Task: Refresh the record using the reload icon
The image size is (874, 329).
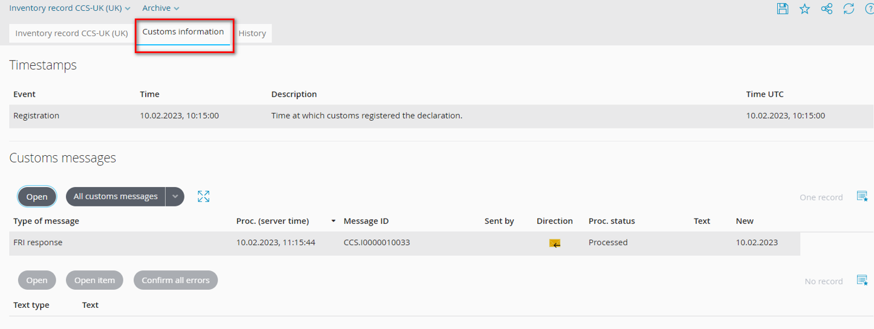Action: tap(849, 8)
